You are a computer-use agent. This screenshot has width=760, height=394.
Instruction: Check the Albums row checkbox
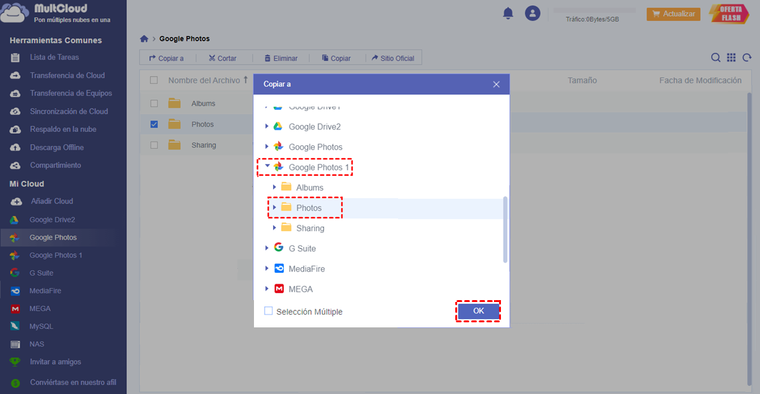point(154,103)
